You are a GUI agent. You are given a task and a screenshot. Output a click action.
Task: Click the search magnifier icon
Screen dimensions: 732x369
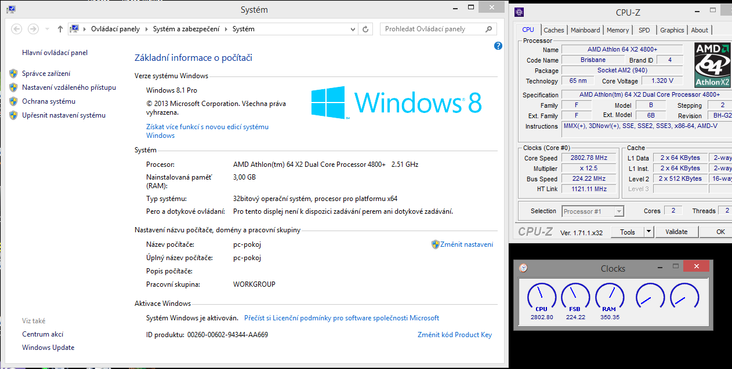(x=488, y=29)
